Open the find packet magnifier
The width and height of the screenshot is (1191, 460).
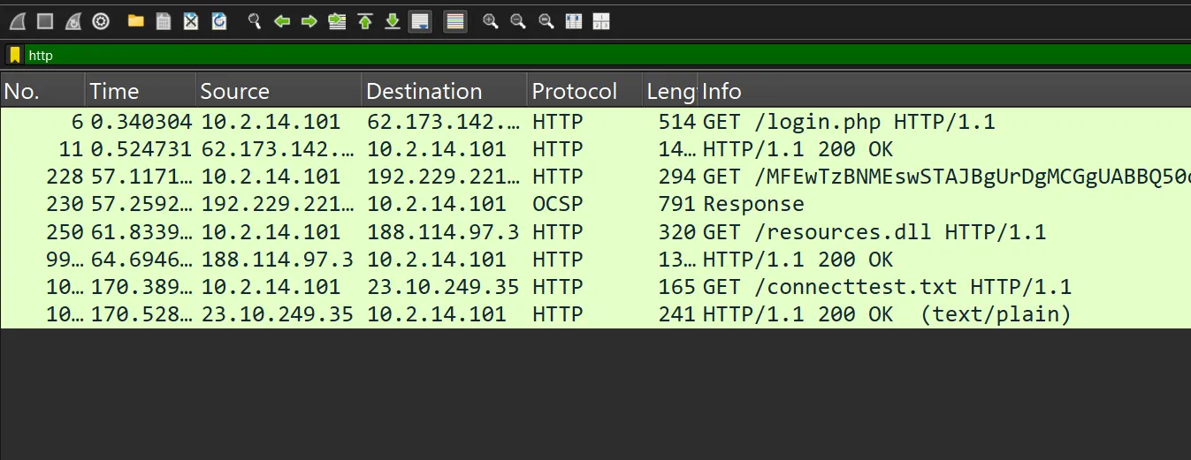click(255, 21)
